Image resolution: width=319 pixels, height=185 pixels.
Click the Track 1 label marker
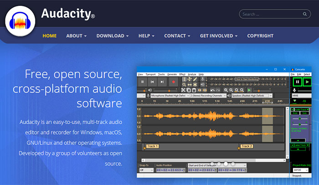(x=153, y=146)
